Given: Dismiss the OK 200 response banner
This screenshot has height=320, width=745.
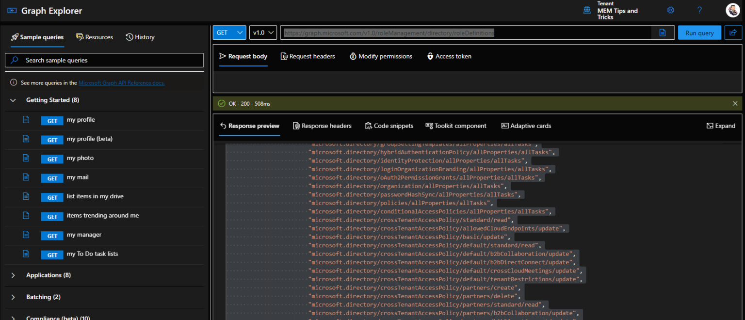Looking at the screenshot, I should click(735, 103).
